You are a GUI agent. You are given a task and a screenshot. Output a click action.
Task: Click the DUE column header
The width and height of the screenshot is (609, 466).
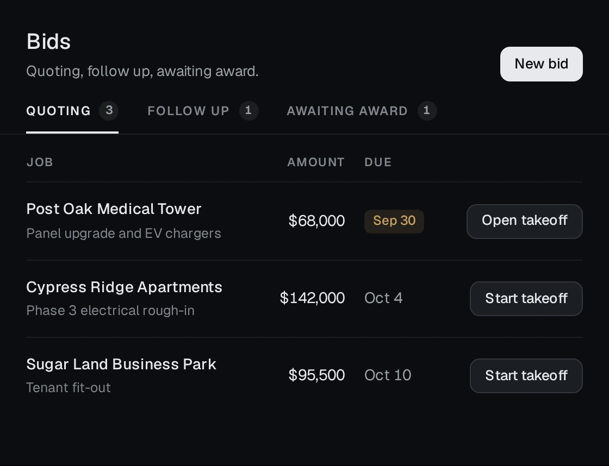point(378,162)
